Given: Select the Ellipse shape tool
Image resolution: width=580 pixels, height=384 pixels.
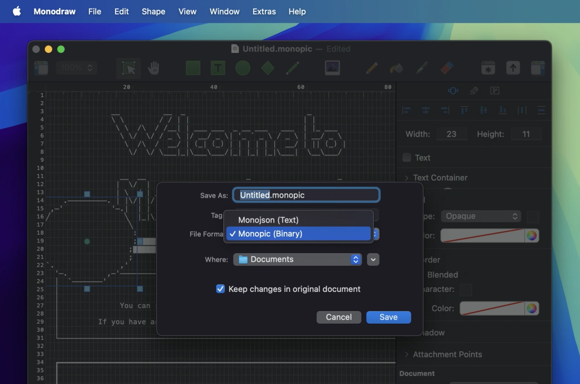Looking at the screenshot, I should [x=243, y=68].
